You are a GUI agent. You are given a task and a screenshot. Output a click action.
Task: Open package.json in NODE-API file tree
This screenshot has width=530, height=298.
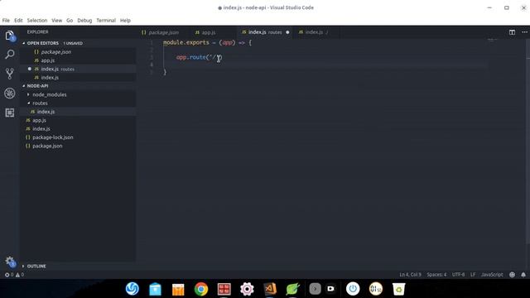(x=47, y=146)
